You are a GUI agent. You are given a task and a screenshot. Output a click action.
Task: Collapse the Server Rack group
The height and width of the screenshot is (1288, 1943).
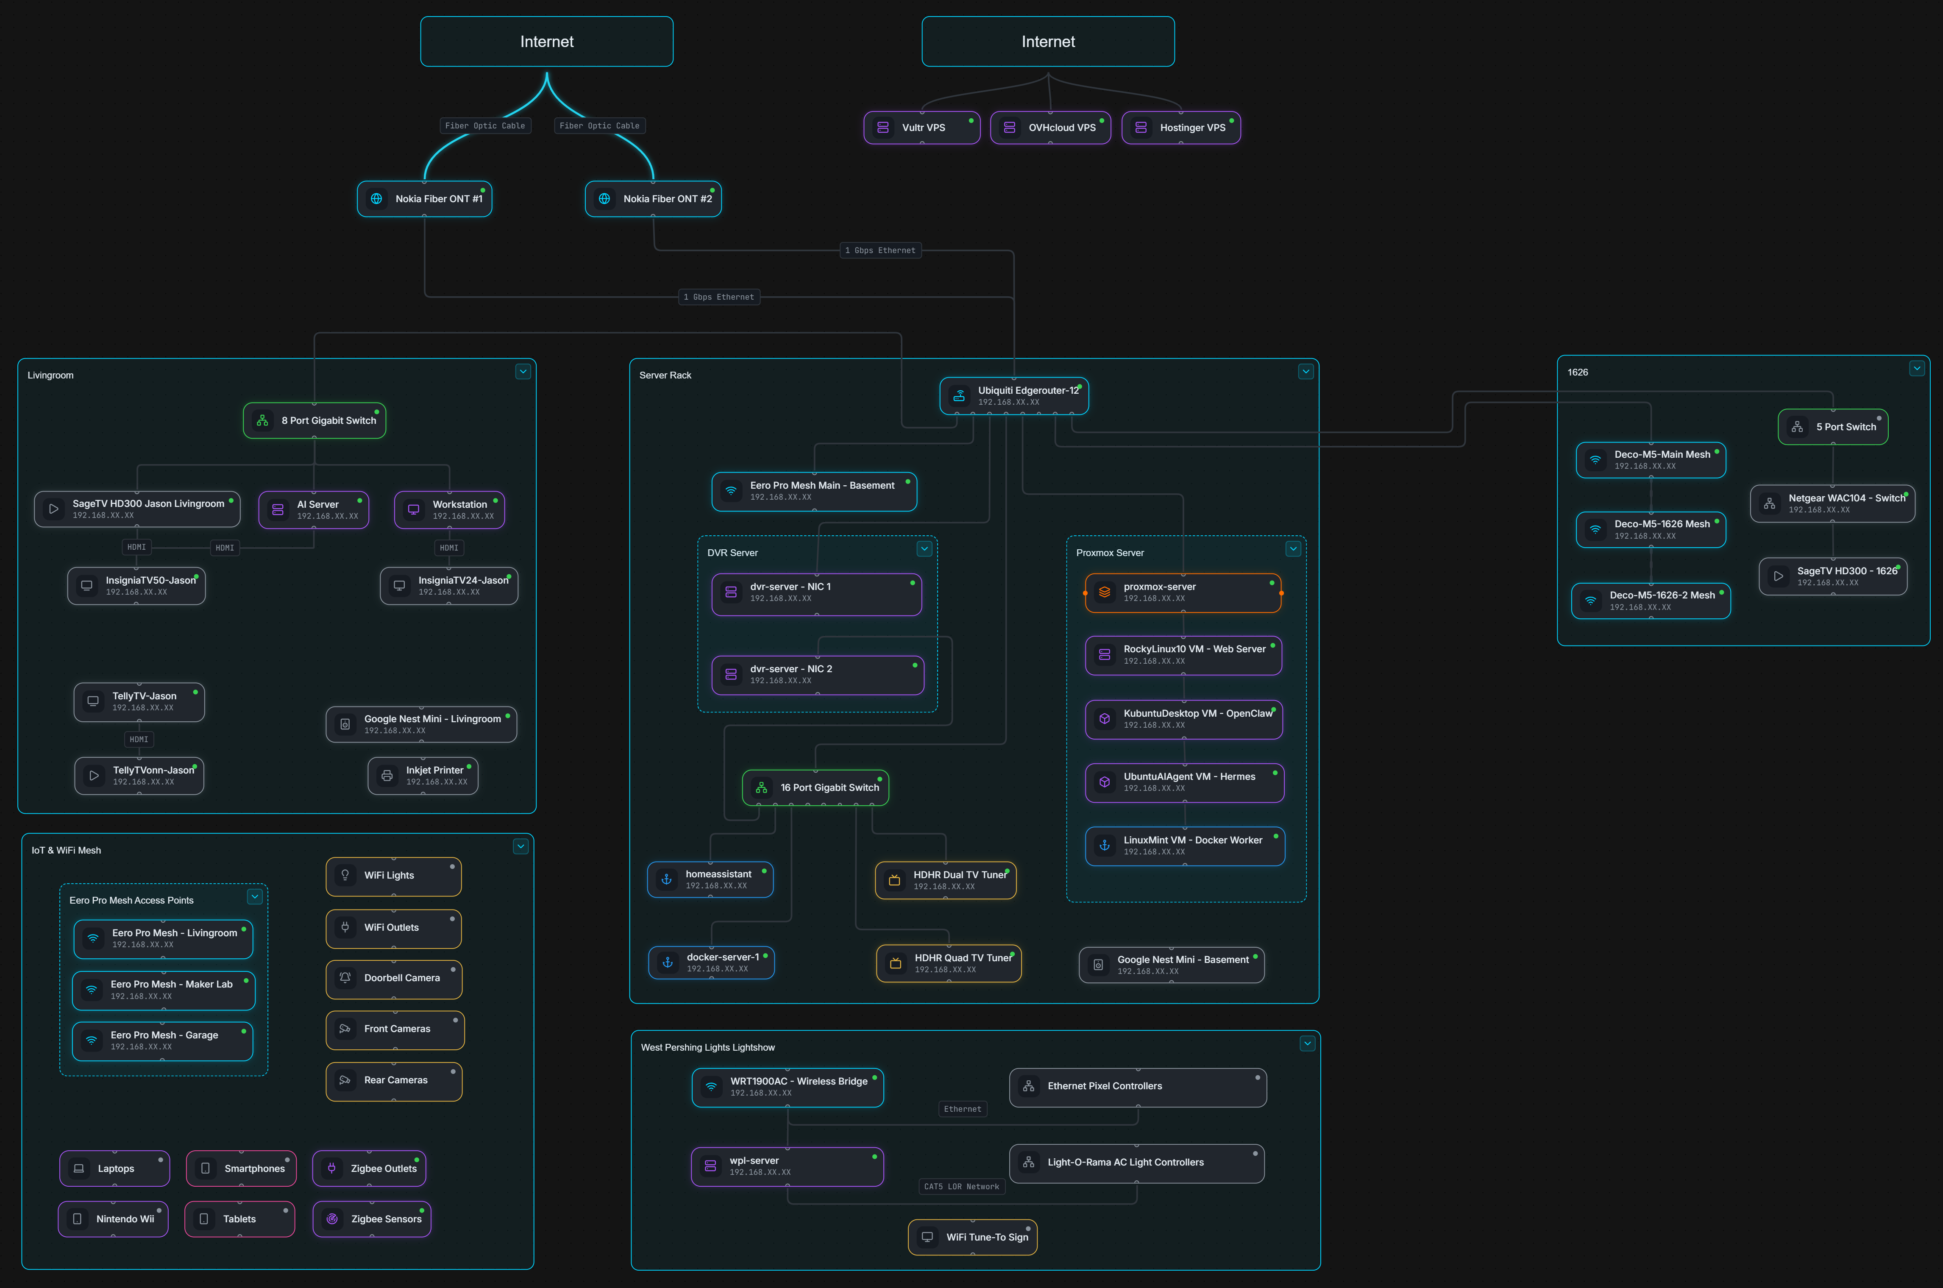[x=1306, y=372]
